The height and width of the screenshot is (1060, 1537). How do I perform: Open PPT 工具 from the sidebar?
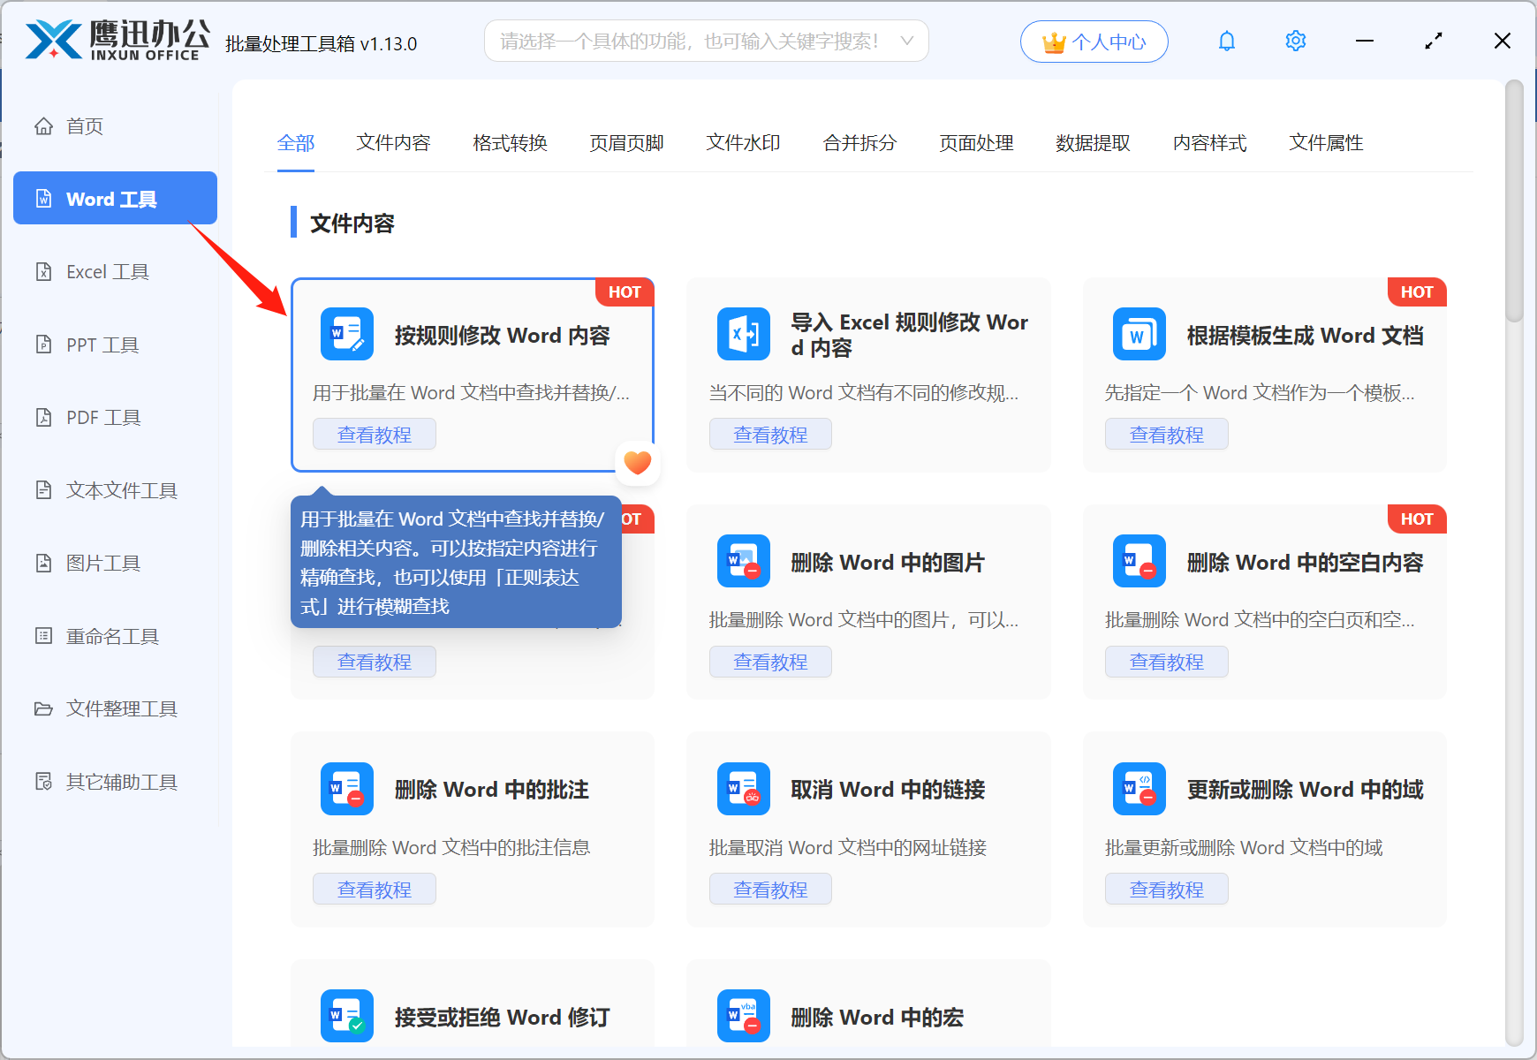coord(101,344)
